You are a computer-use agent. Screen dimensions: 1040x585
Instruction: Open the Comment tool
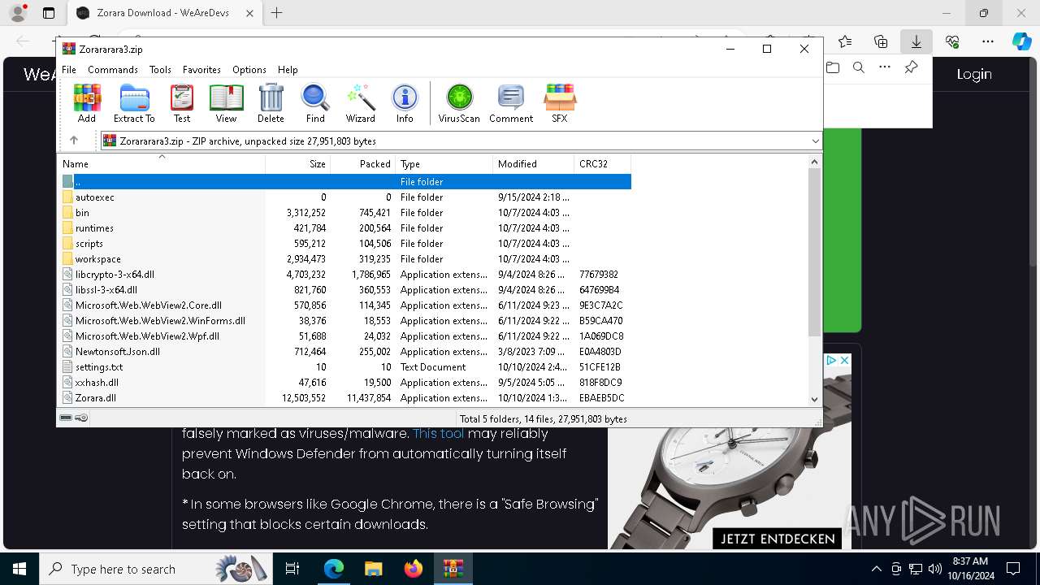(x=511, y=103)
